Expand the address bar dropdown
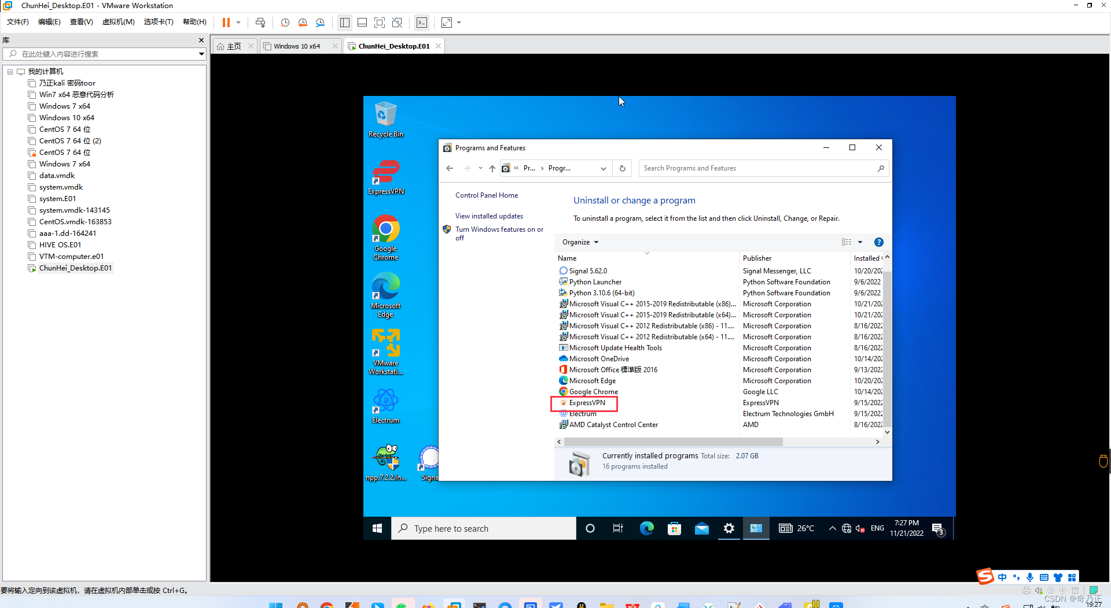The height and width of the screenshot is (608, 1111). [x=604, y=168]
